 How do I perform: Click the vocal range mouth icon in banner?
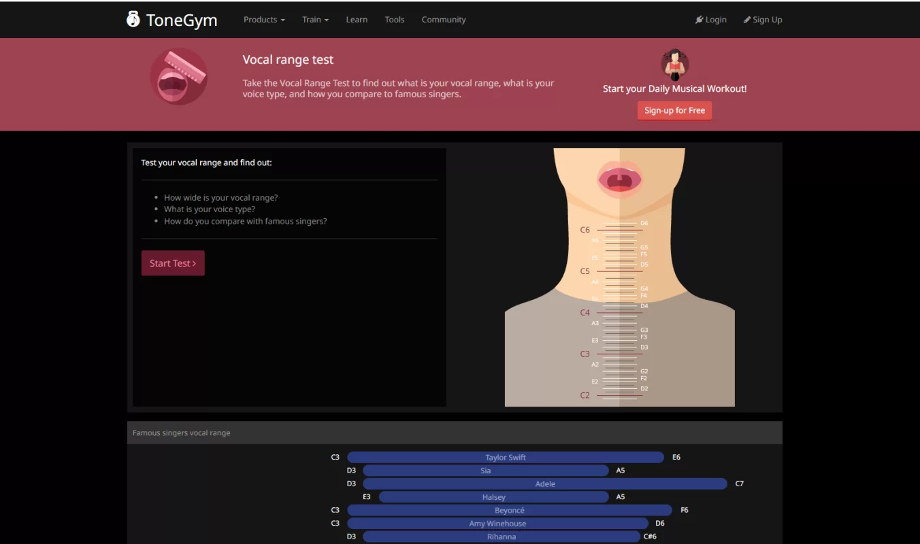[178, 76]
